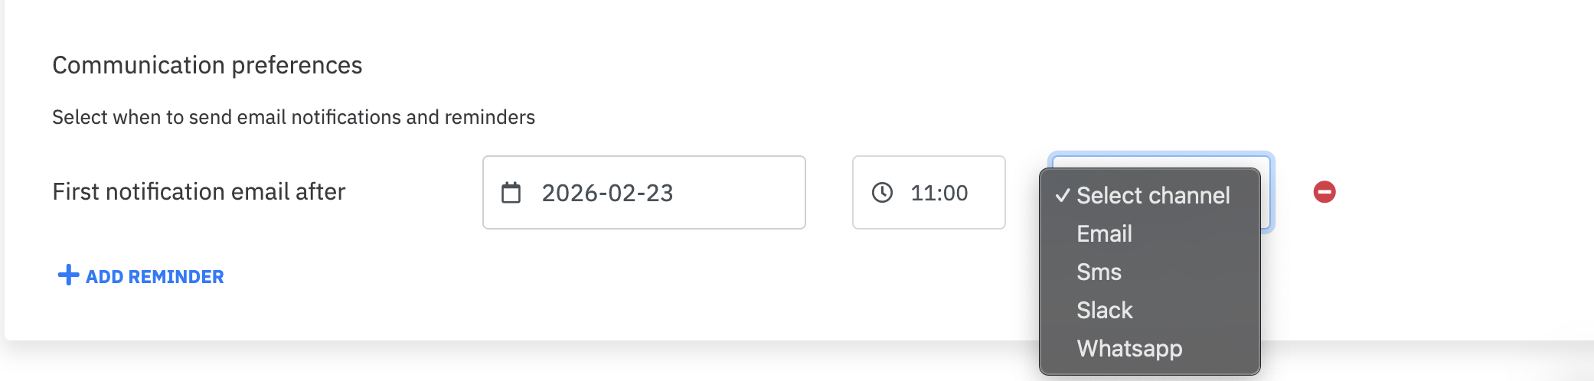Click the hour 11 in the time
Screen dimensions: 1594x381
tap(920, 193)
